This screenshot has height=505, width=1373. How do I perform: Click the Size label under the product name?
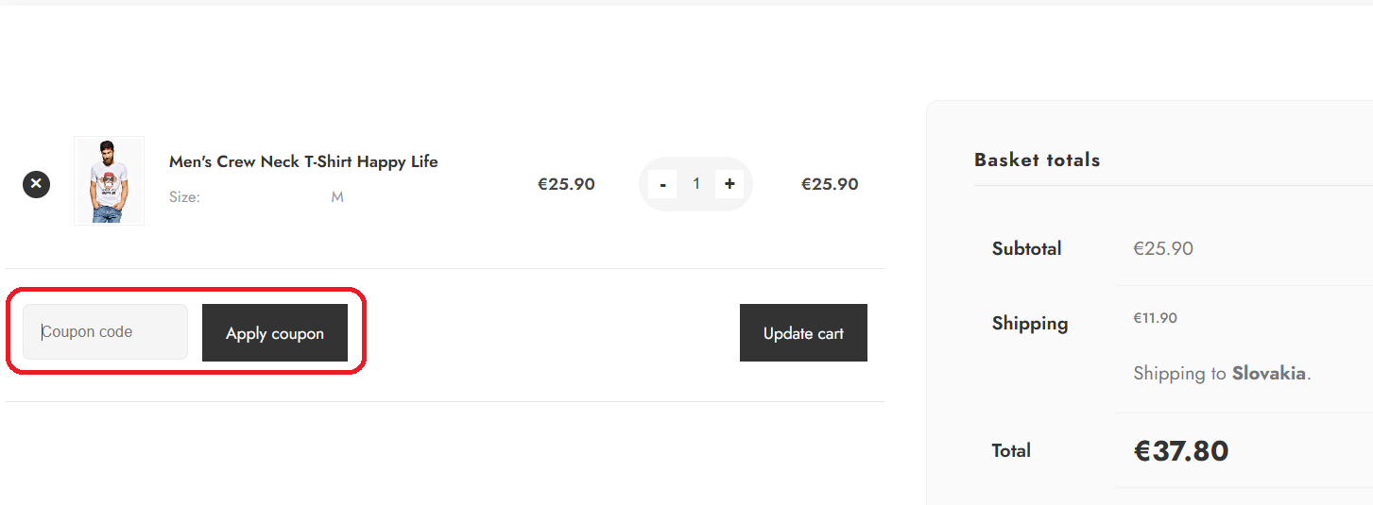click(184, 197)
